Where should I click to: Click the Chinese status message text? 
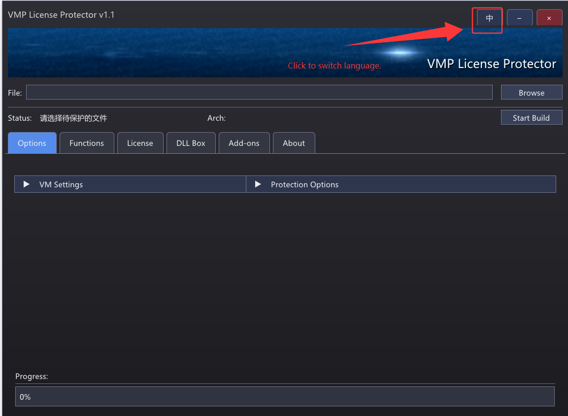(x=73, y=118)
